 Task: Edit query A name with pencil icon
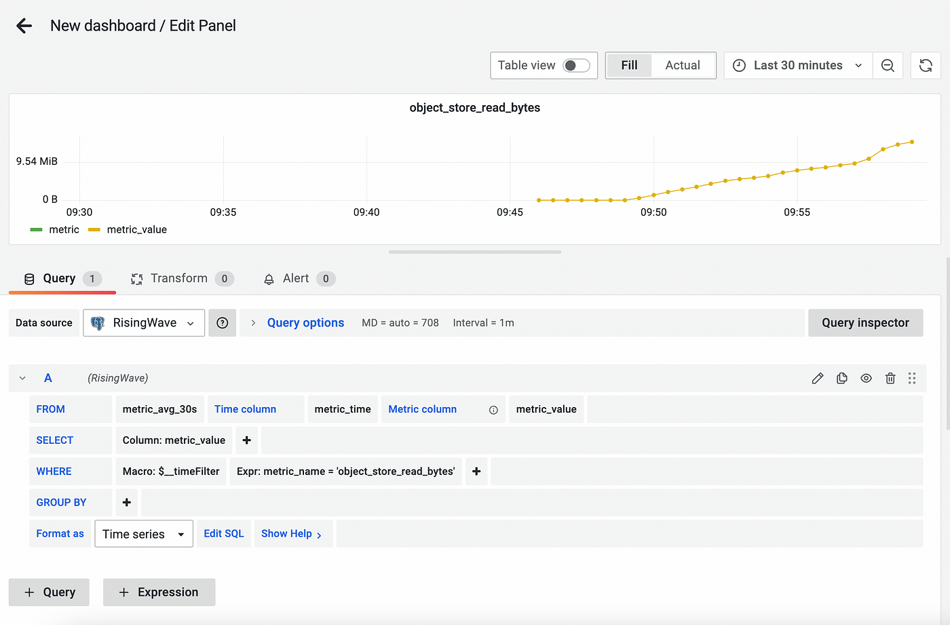818,378
